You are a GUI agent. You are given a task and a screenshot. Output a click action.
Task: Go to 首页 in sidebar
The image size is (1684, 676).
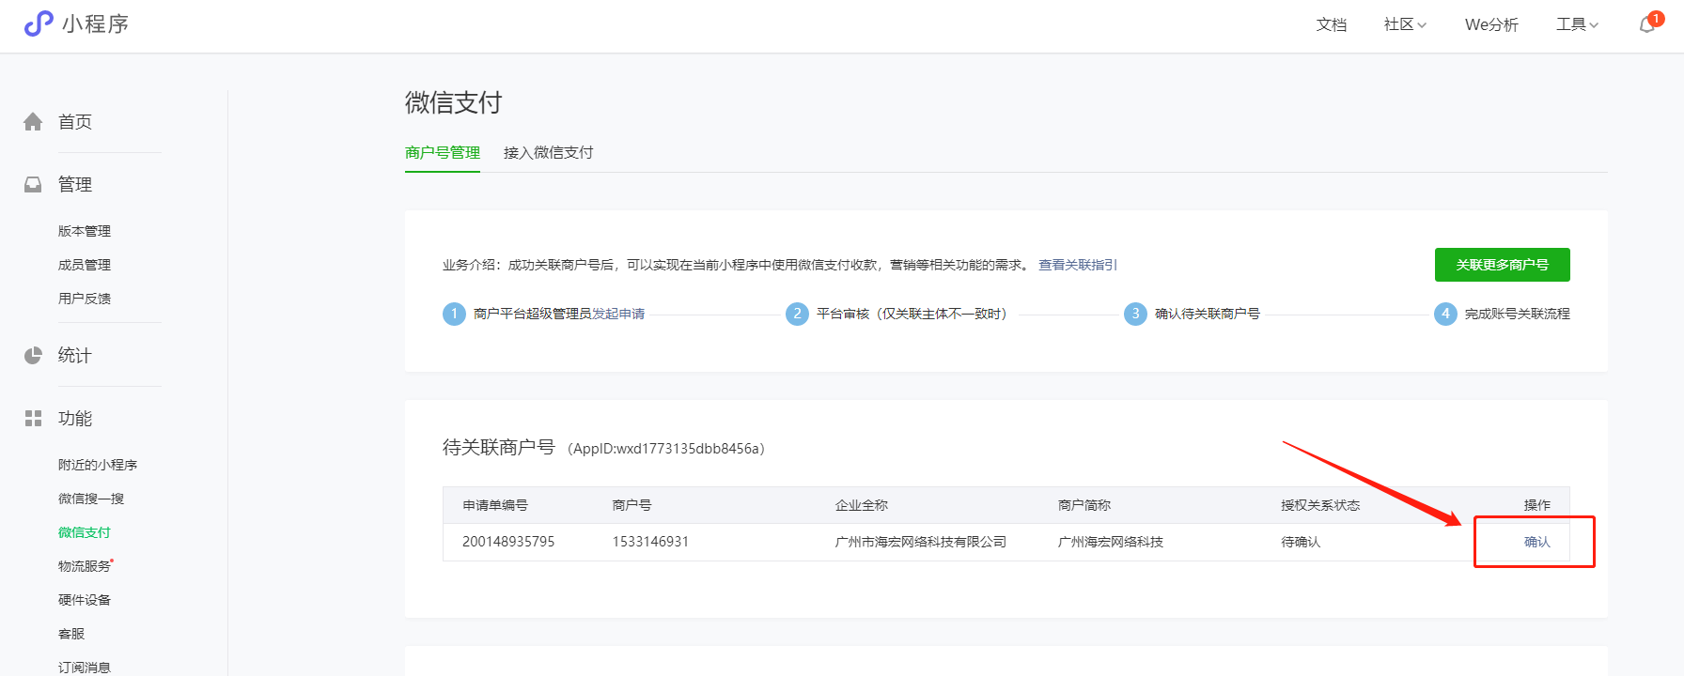(x=75, y=122)
